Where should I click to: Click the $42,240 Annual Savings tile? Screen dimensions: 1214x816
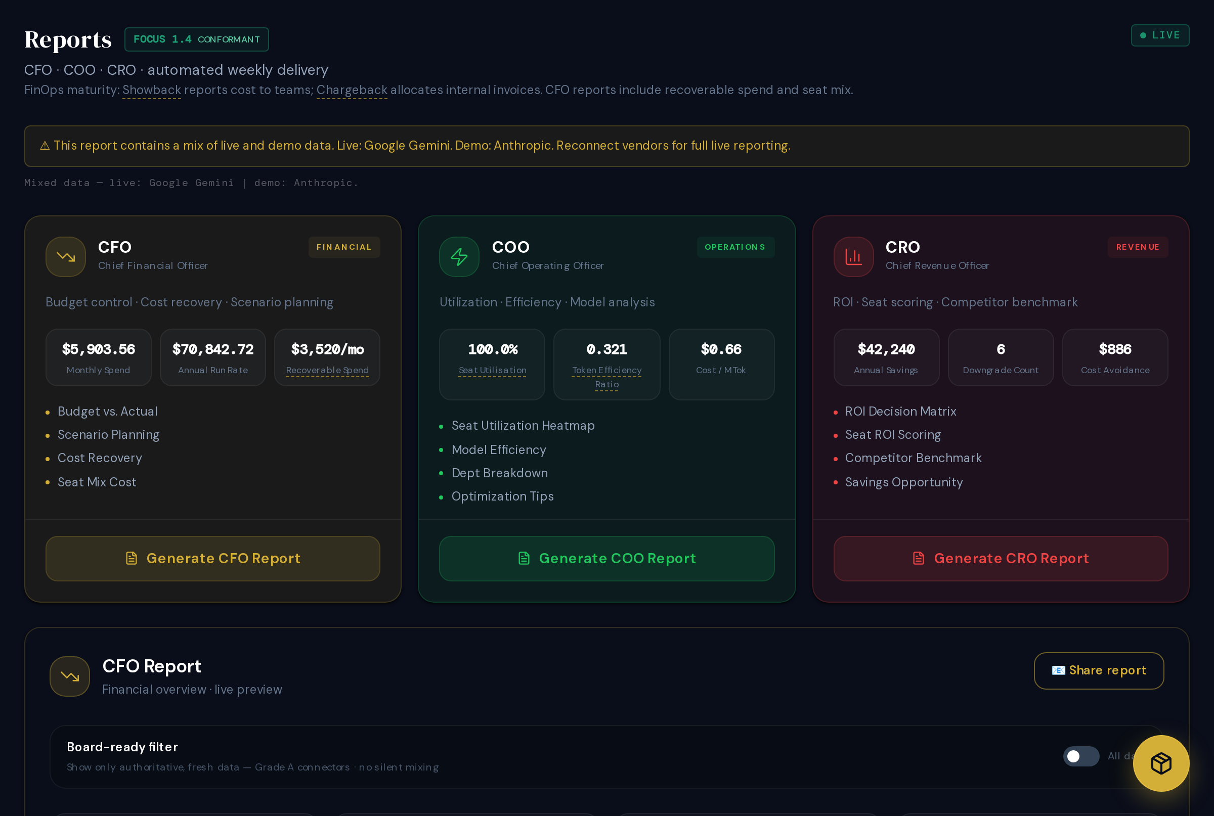pos(886,357)
